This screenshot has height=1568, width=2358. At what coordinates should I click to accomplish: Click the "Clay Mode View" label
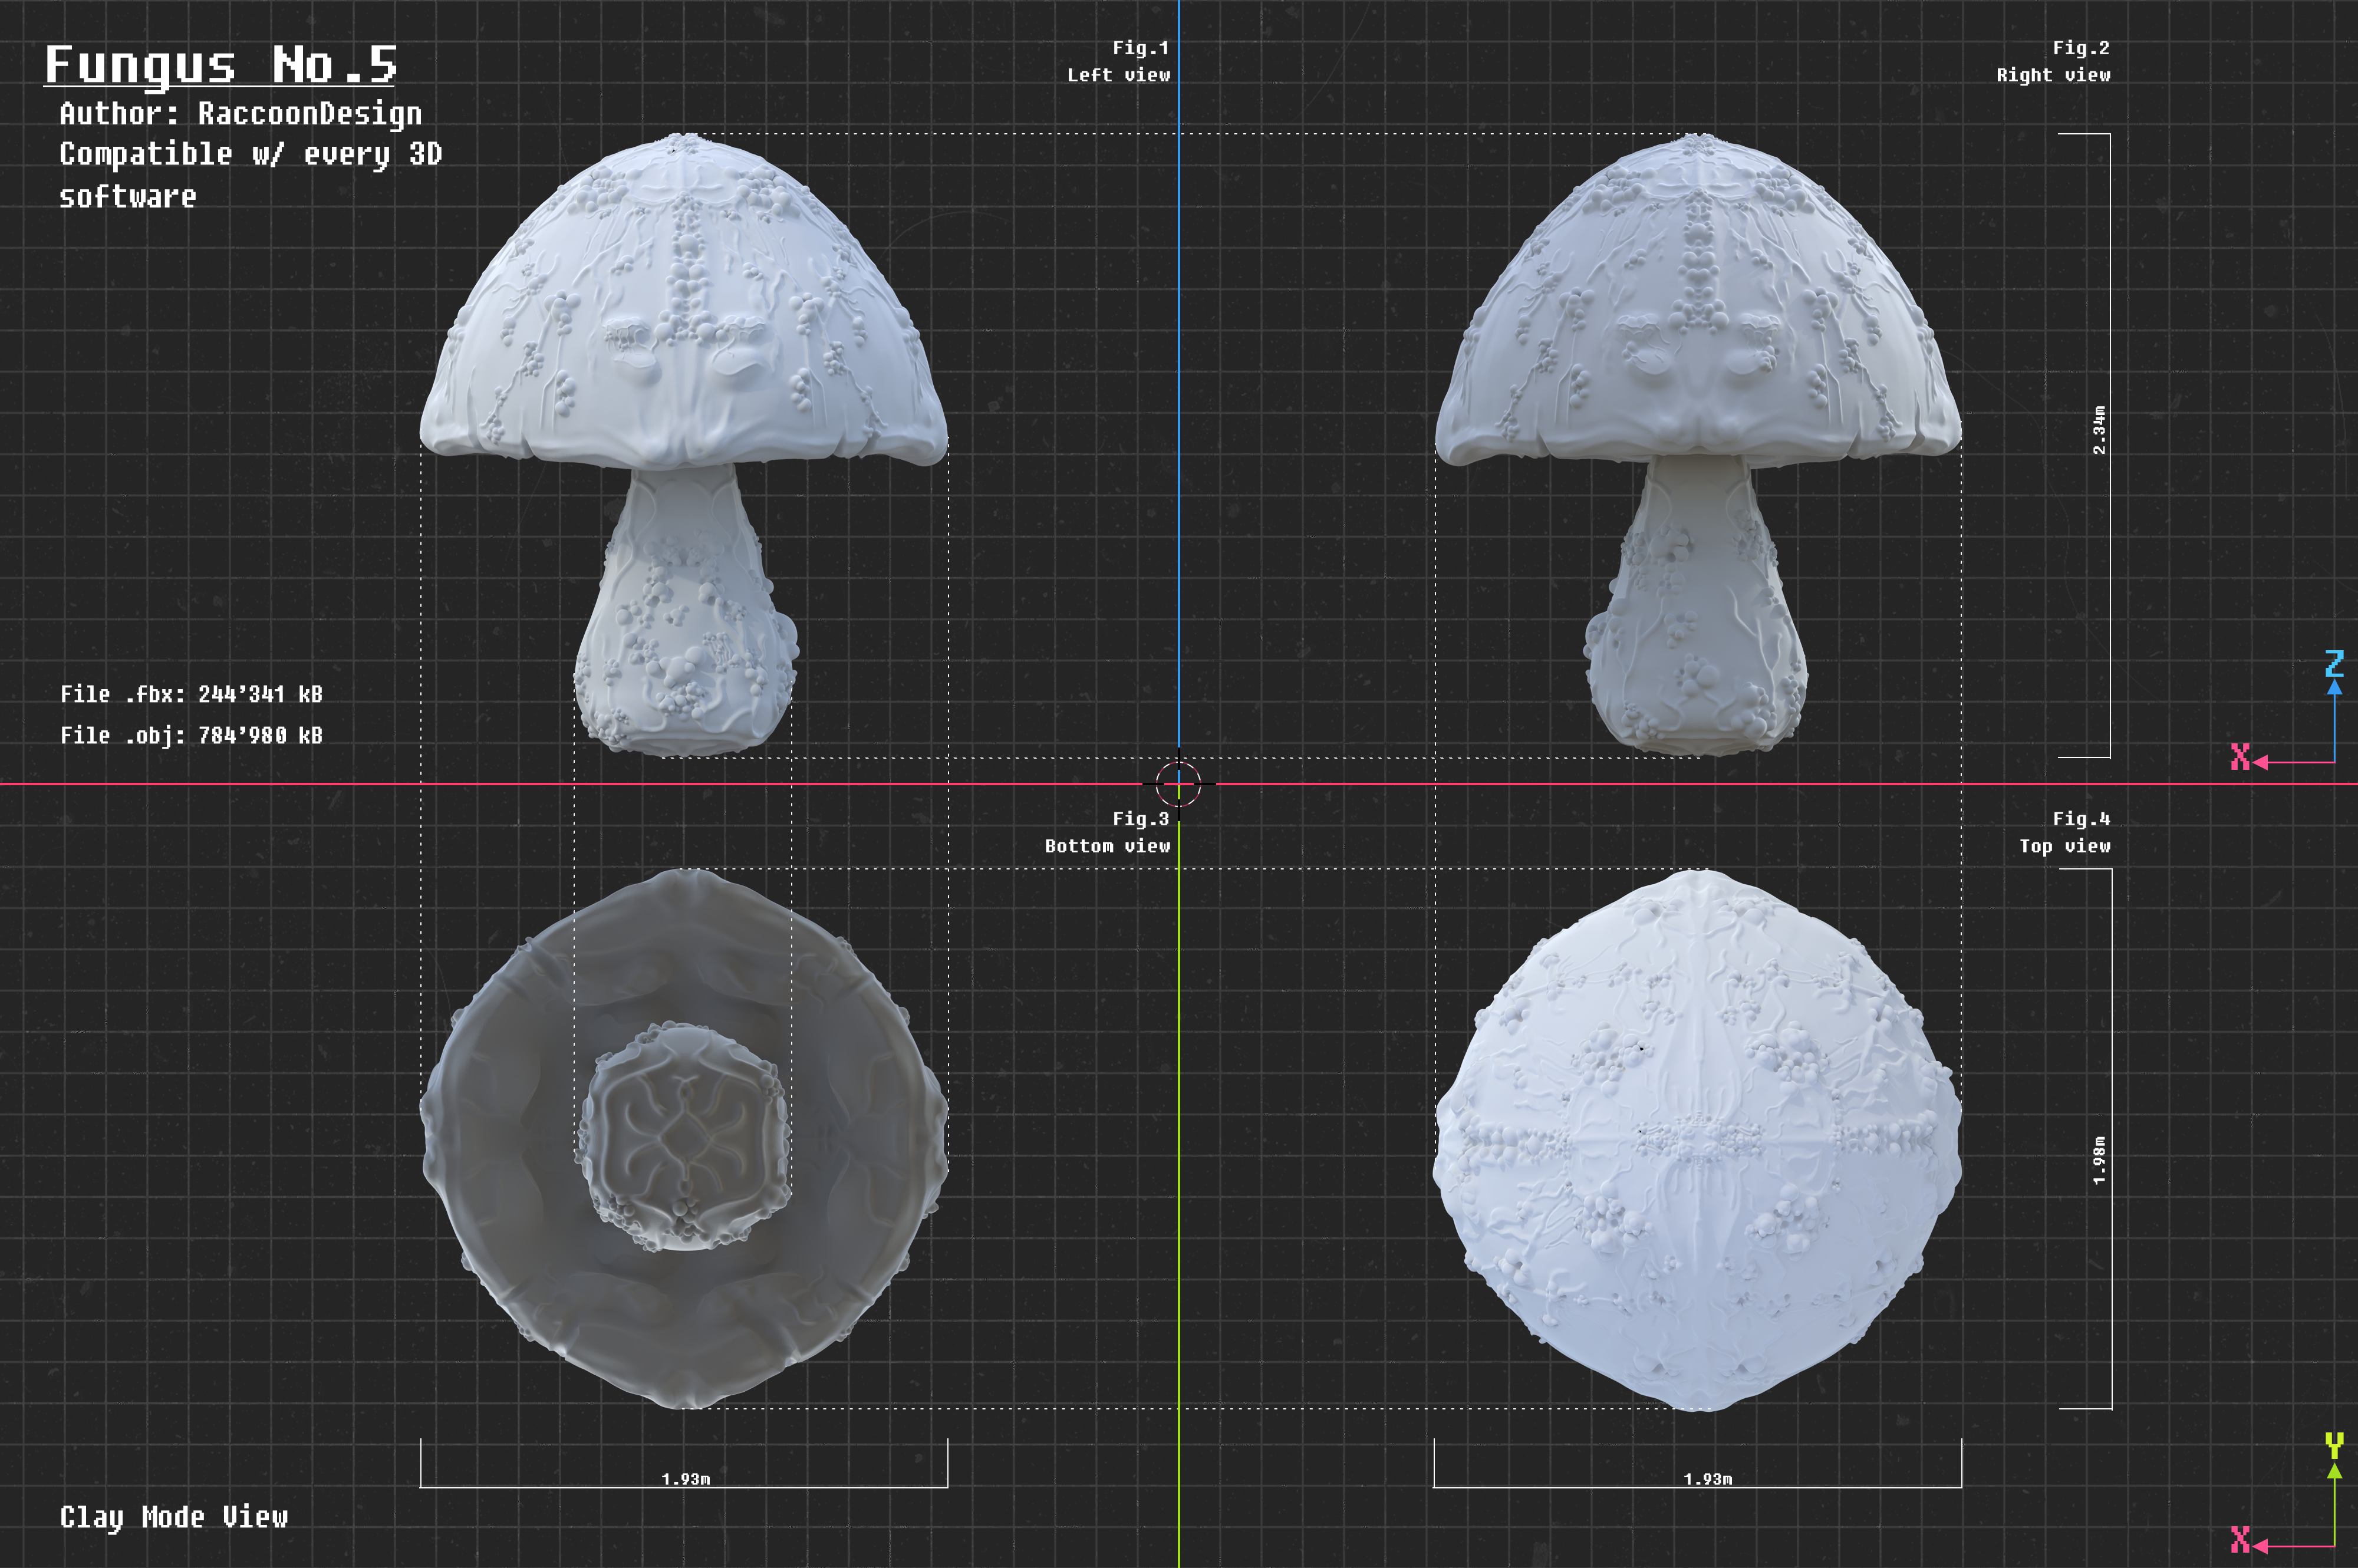coord(174,1518)
